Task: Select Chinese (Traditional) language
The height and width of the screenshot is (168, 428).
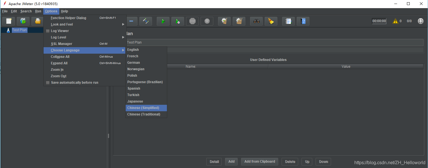Action: (146, 114)
